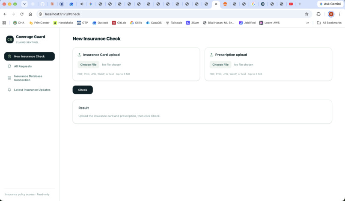Click the Result instruction text
Viewport: 345px width, 201px height.
coord(119,116)
